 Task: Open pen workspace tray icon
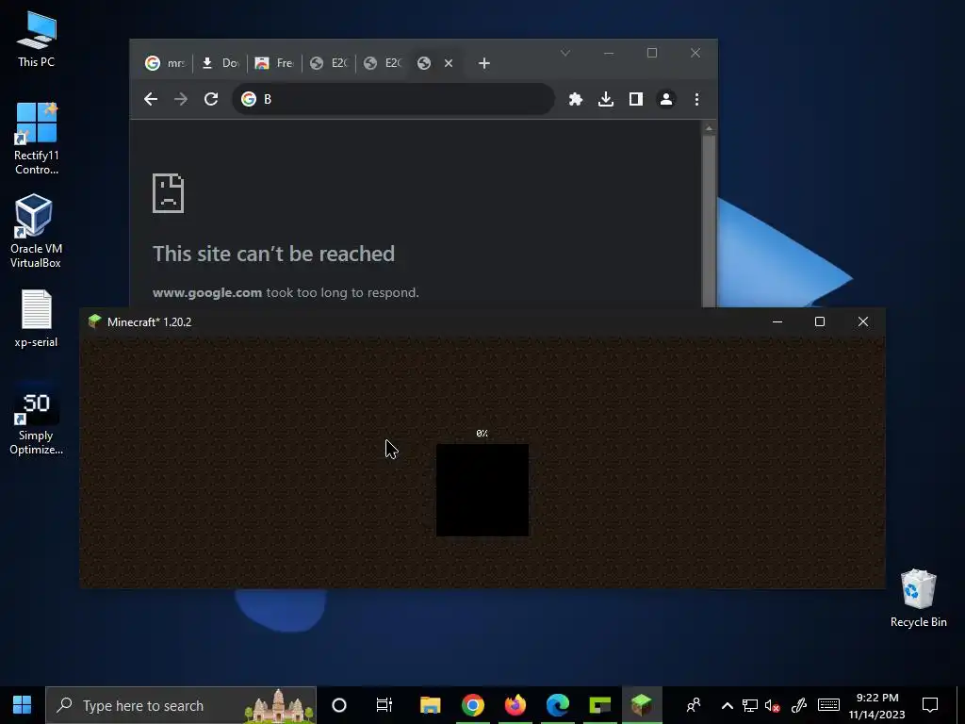(x=799, y=705)
